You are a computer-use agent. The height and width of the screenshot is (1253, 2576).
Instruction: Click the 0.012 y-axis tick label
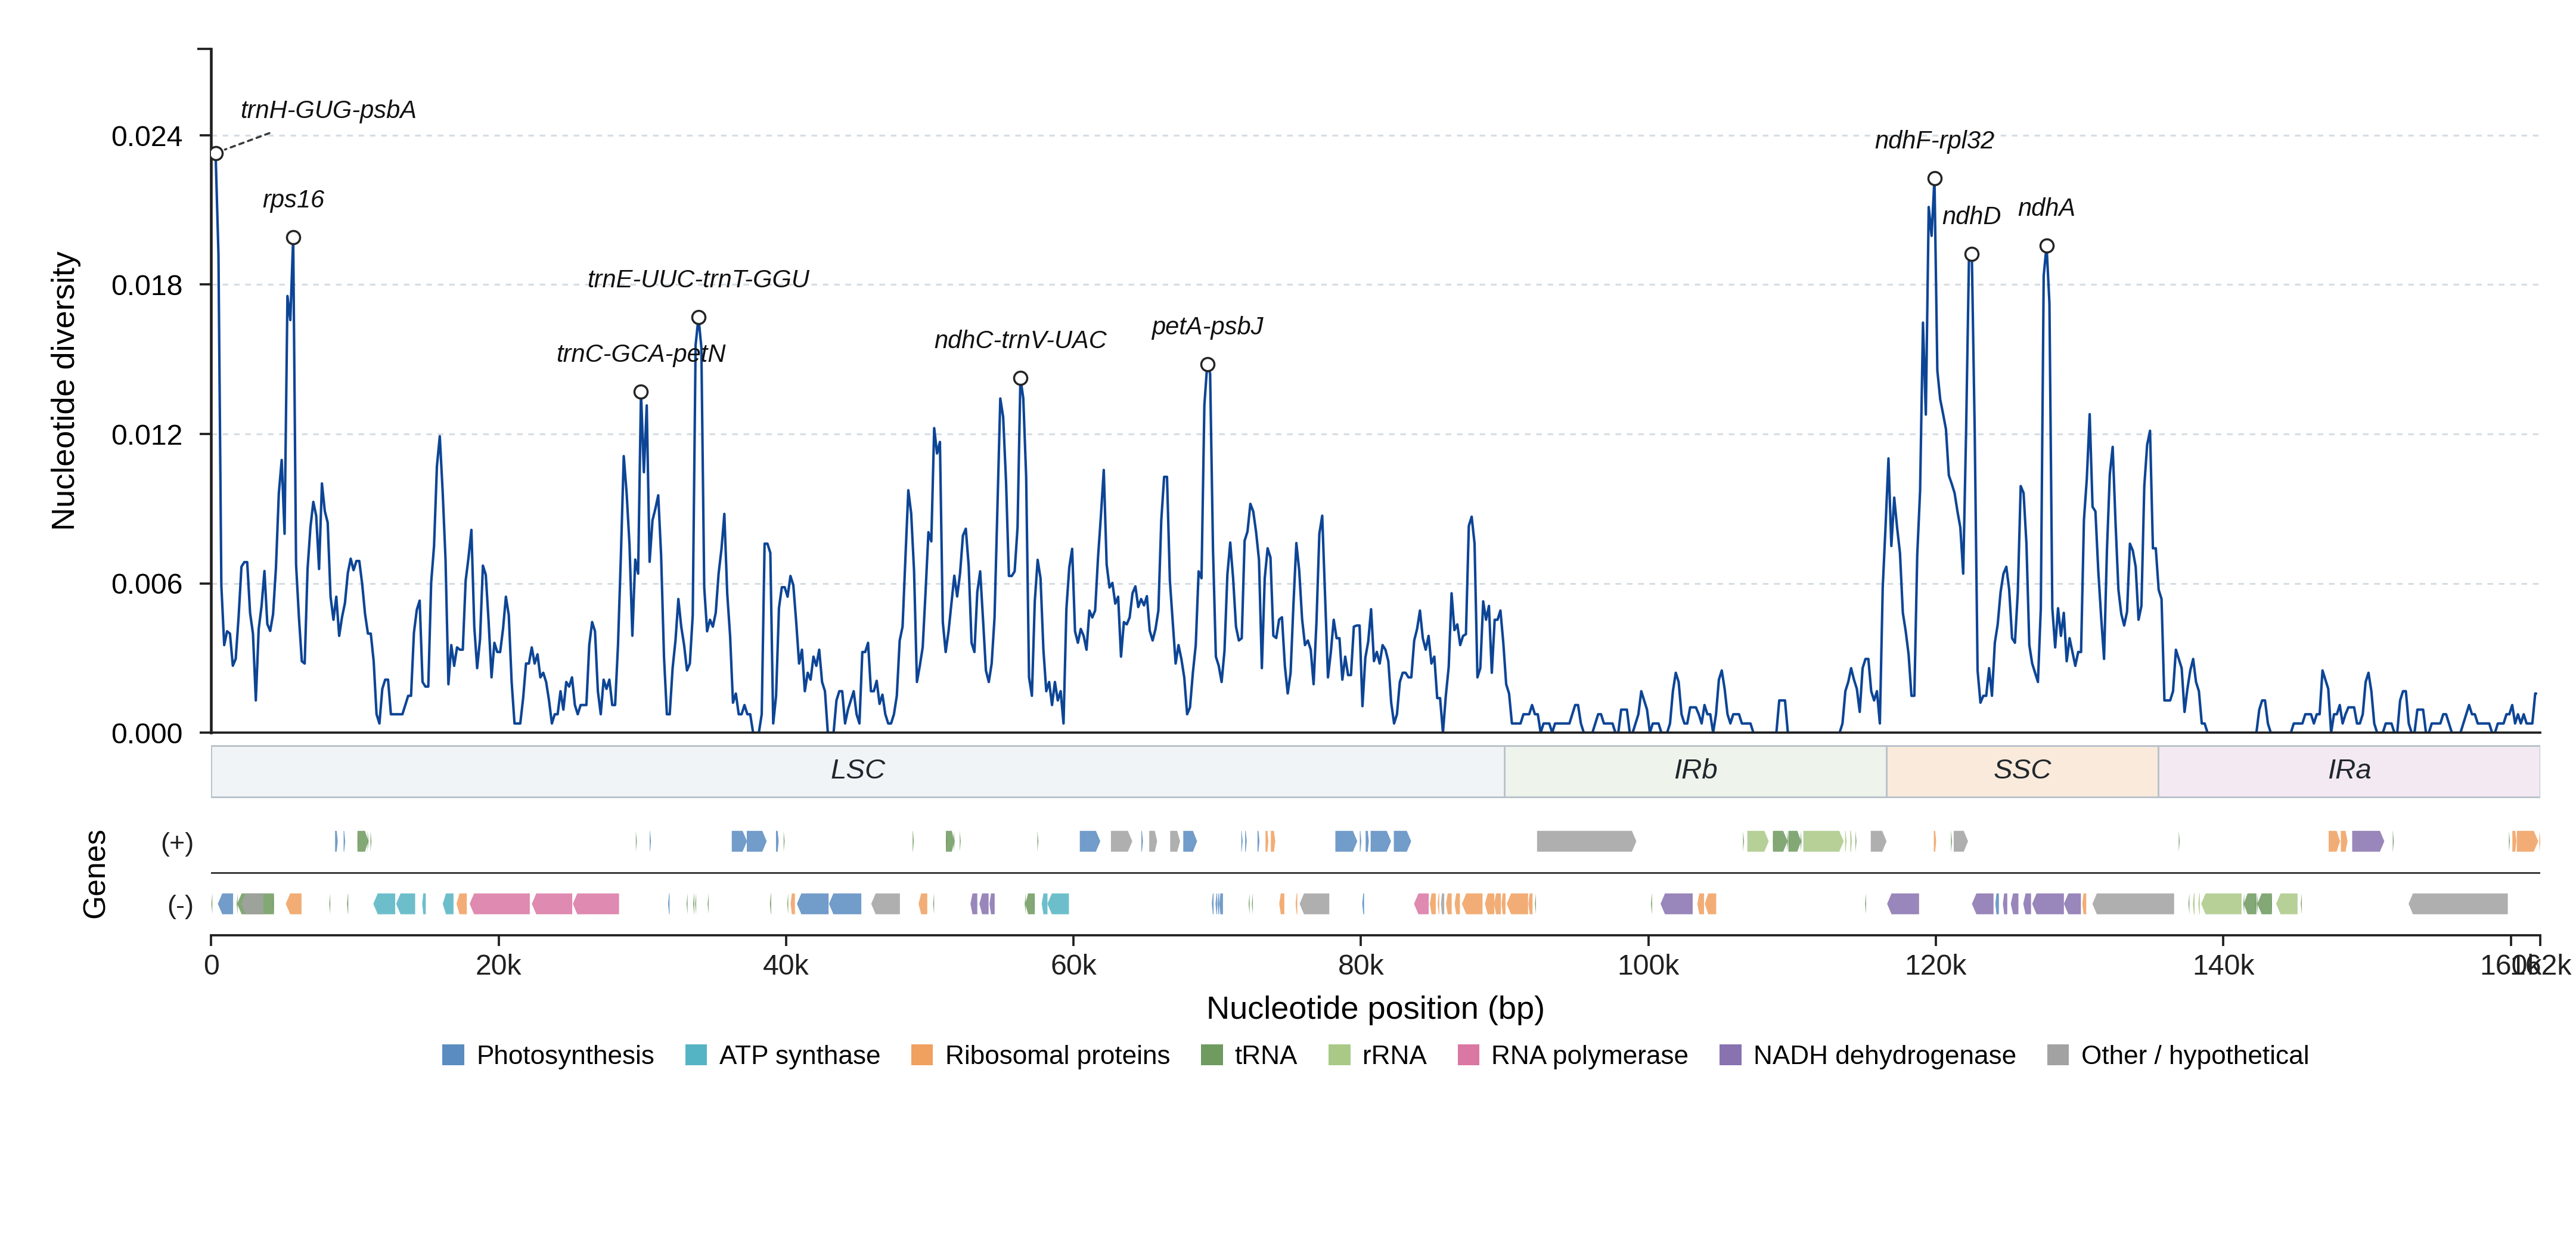point(146,435)
